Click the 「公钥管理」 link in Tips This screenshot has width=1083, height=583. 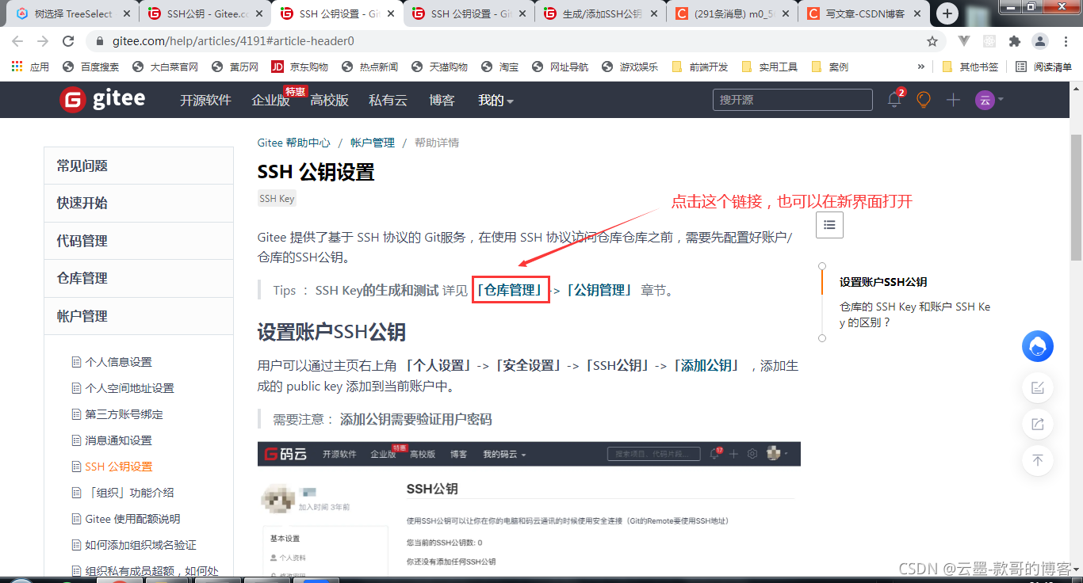coord(600,290)
